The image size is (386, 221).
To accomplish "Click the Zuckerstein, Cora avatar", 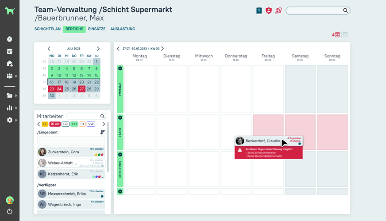I will [x=42, y=152].
